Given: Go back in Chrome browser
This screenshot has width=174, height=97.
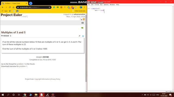Looking at the screenshot, I should 2,7.
